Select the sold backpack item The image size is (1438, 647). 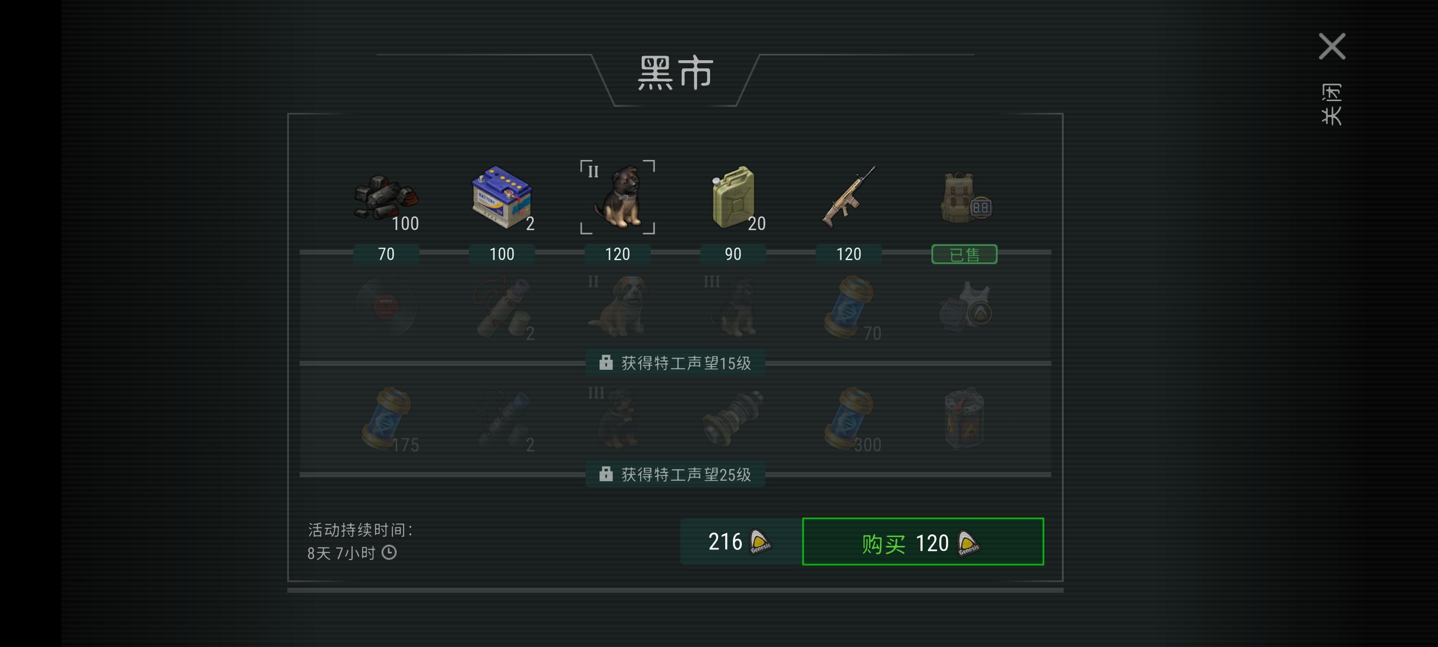pos(965,198)
